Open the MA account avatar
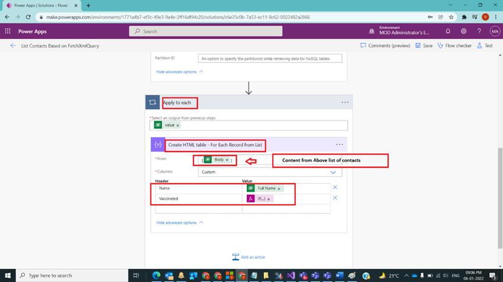Screen dimensions: 503x282 (x=495, y=31)
